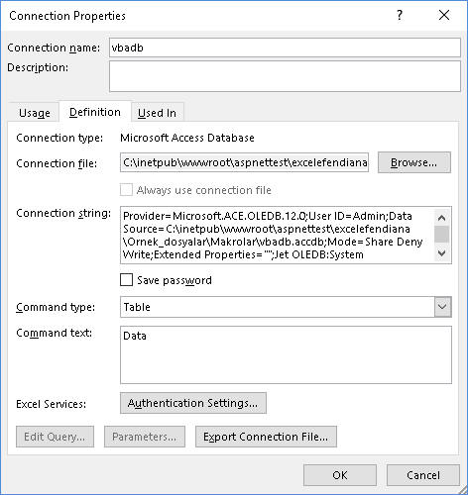Click Export Connection File... button

point(266,437)
